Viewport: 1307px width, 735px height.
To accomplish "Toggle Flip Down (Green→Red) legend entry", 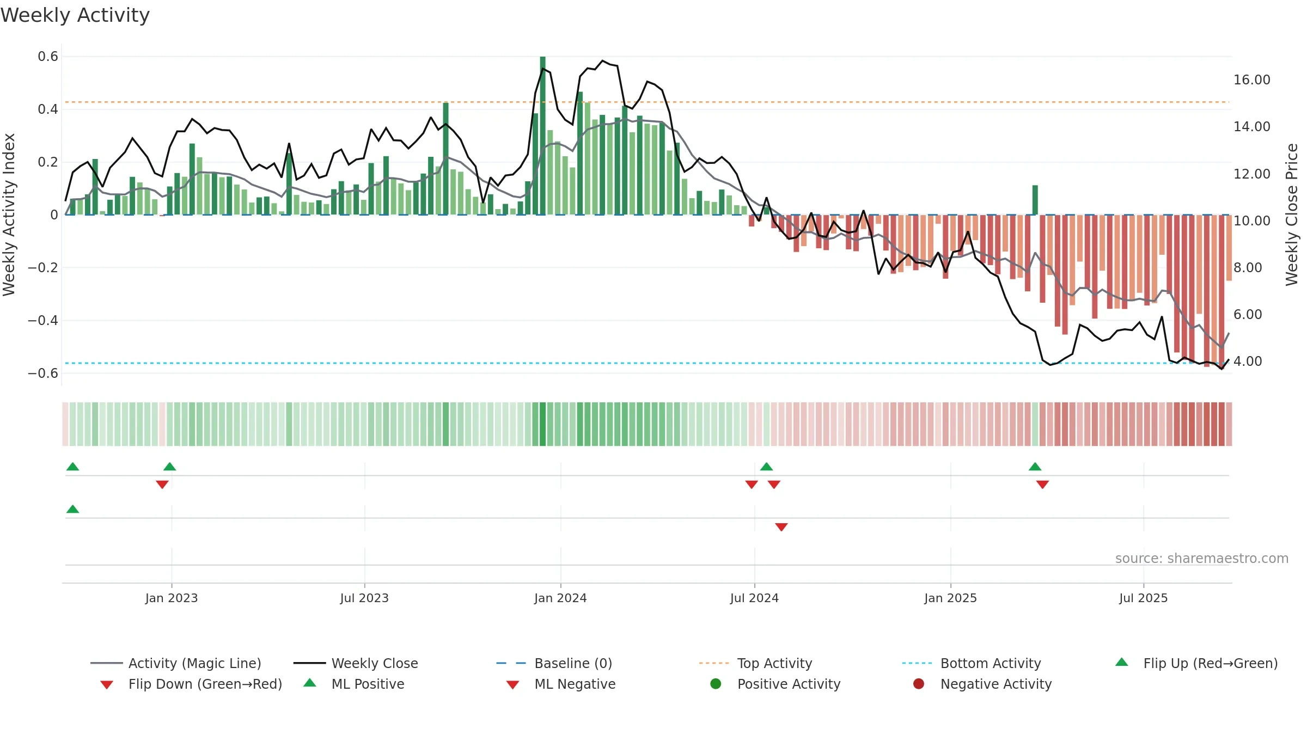I will (x=191, y=684).
